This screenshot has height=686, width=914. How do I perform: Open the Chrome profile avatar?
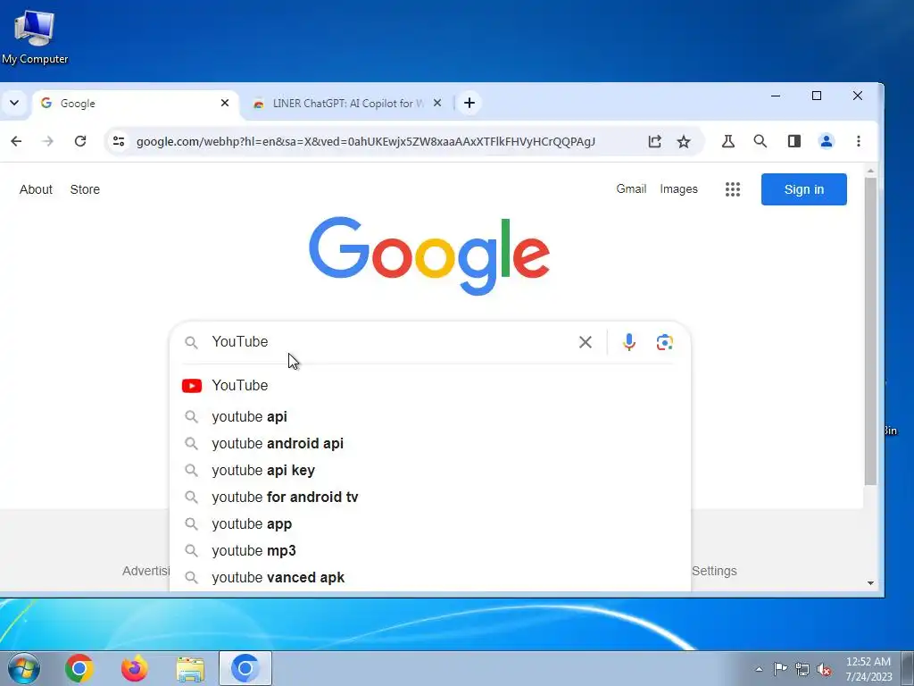coord(827,141)
